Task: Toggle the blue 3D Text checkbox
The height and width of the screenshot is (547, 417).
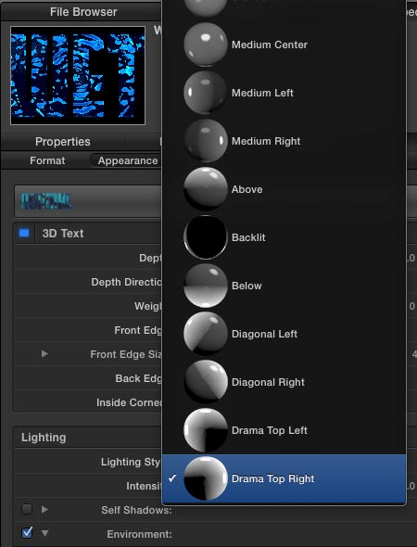Action: [x=24, y=233]
